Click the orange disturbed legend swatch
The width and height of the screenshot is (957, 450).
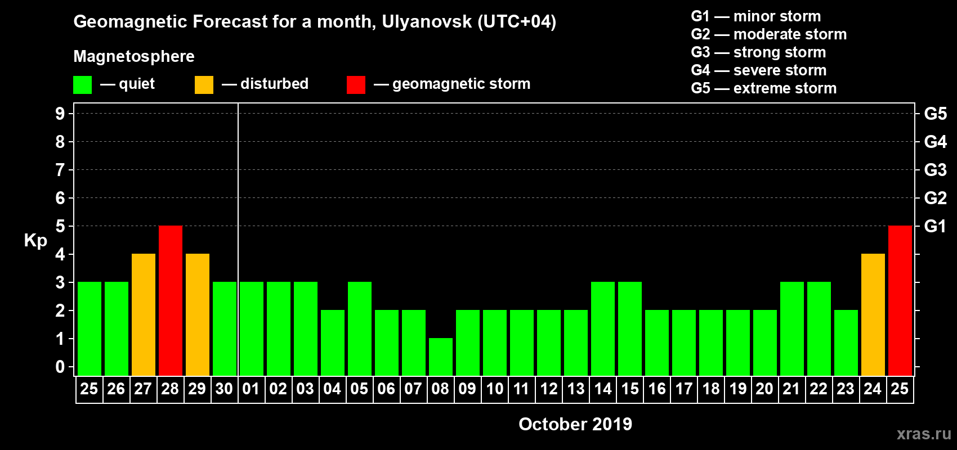204,85
